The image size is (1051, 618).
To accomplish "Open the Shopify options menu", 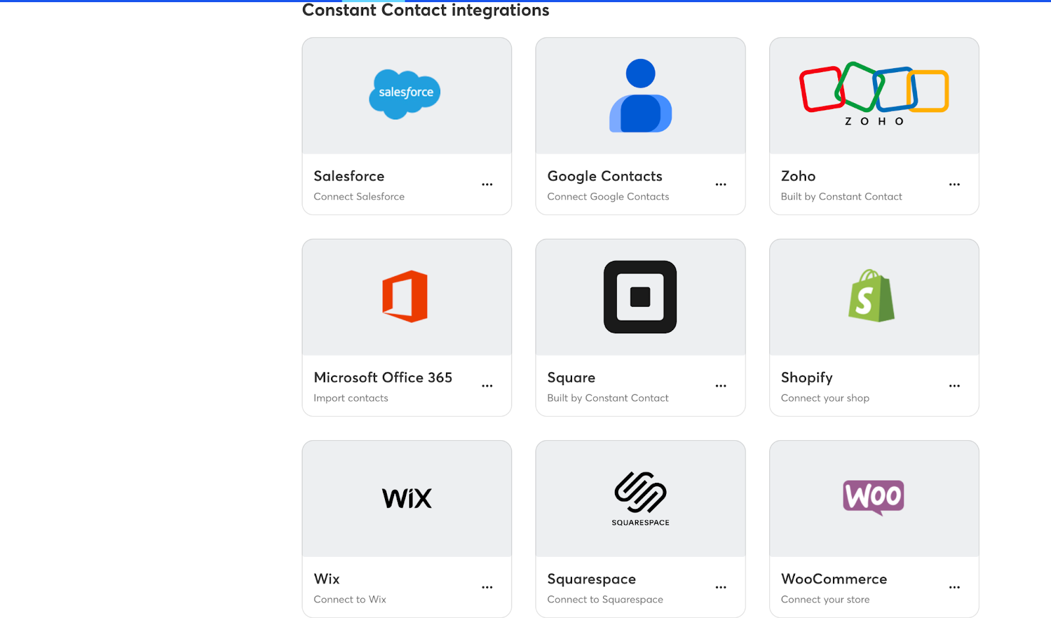I will pos(954,386).
